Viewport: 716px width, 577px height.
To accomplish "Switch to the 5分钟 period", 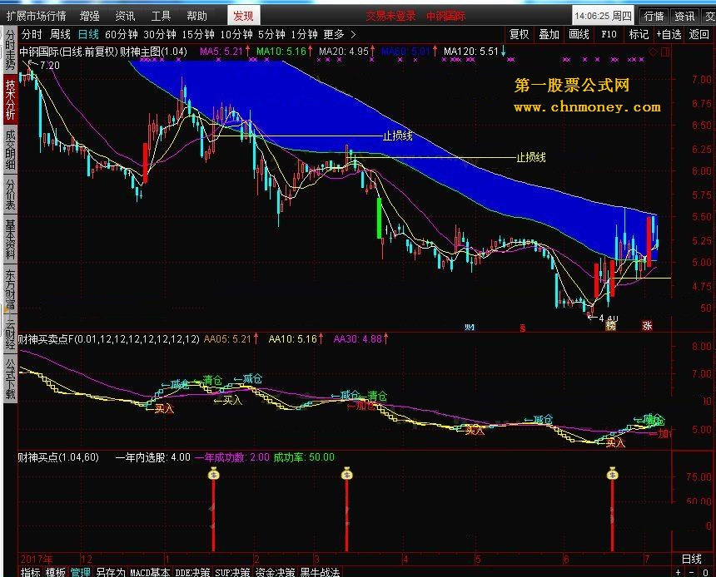I will point(271,34).
